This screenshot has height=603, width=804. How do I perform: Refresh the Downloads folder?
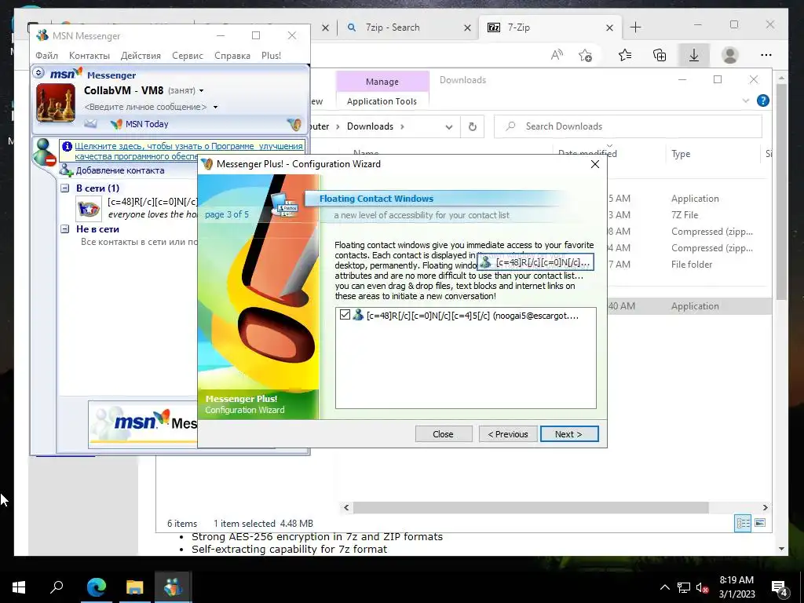(x=472, y=126)
